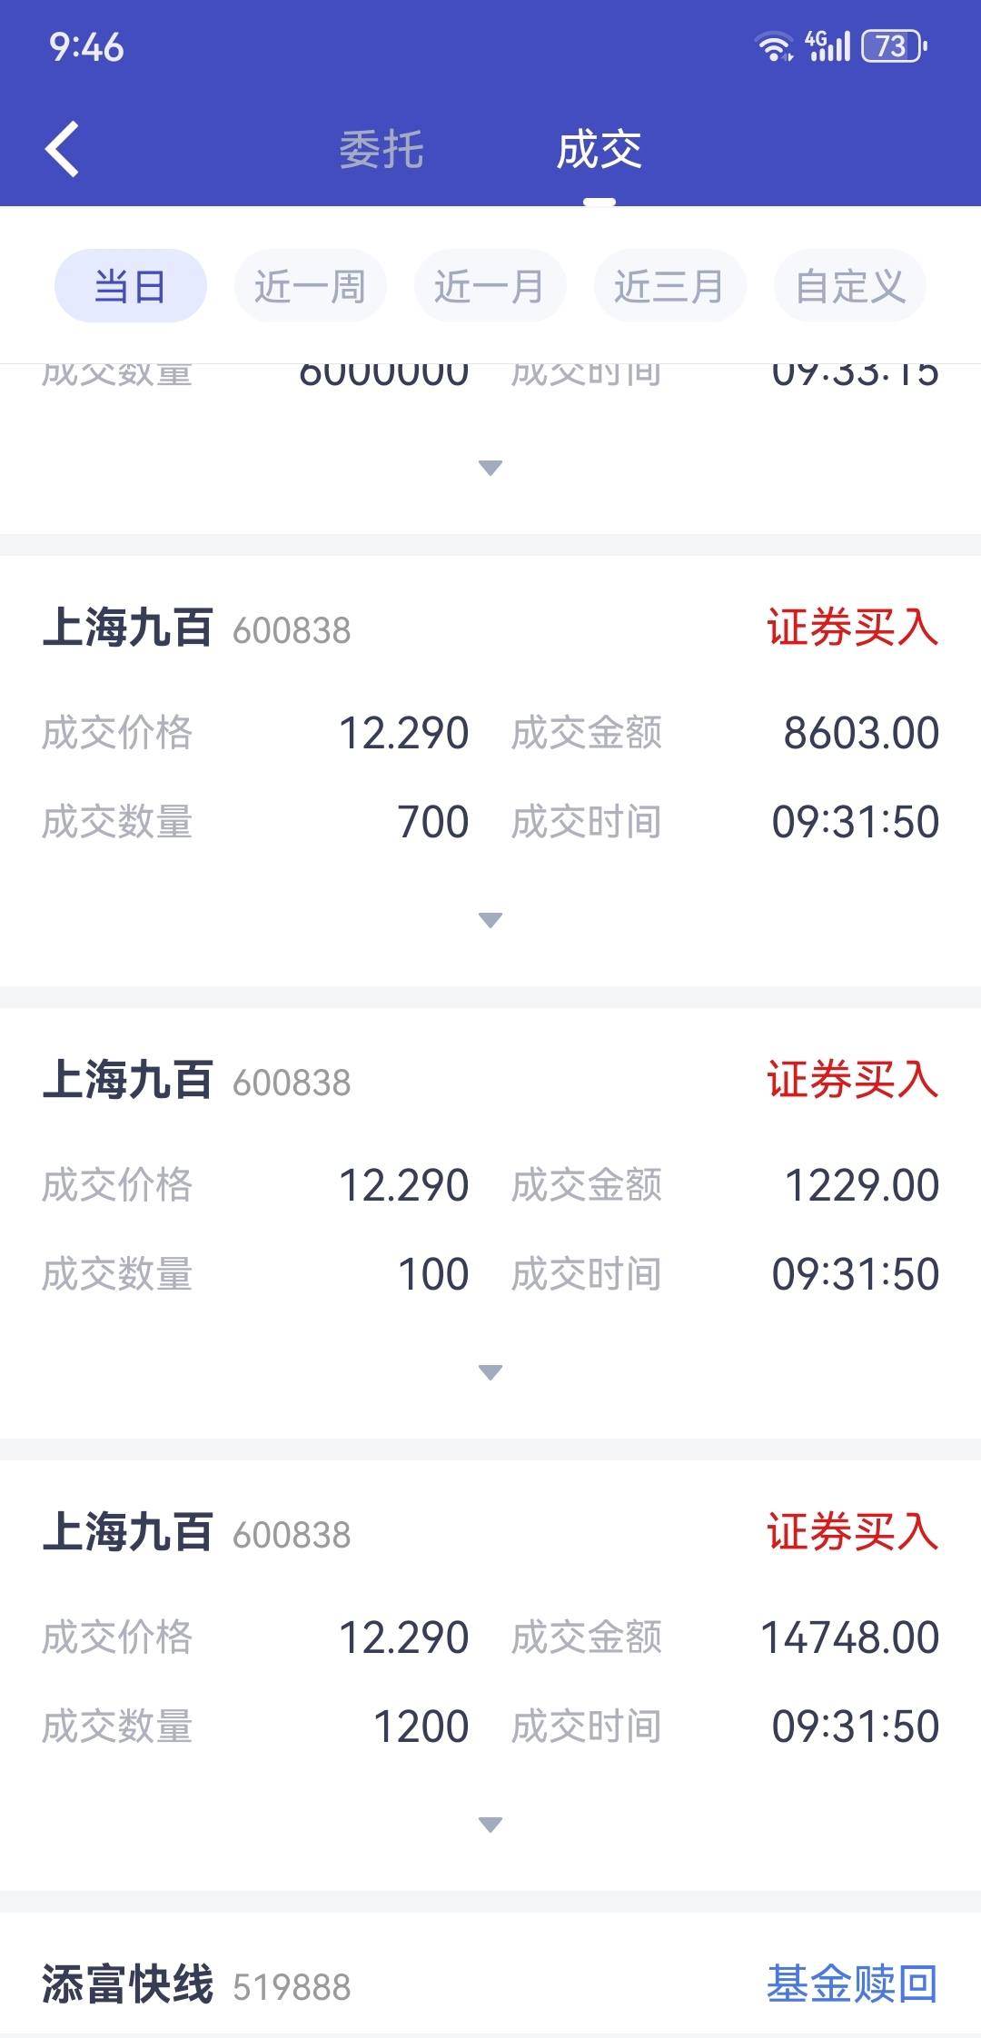Screen dimensions: 981x2038
Task: Tap the back arrow icon
Action: (62, 149)
